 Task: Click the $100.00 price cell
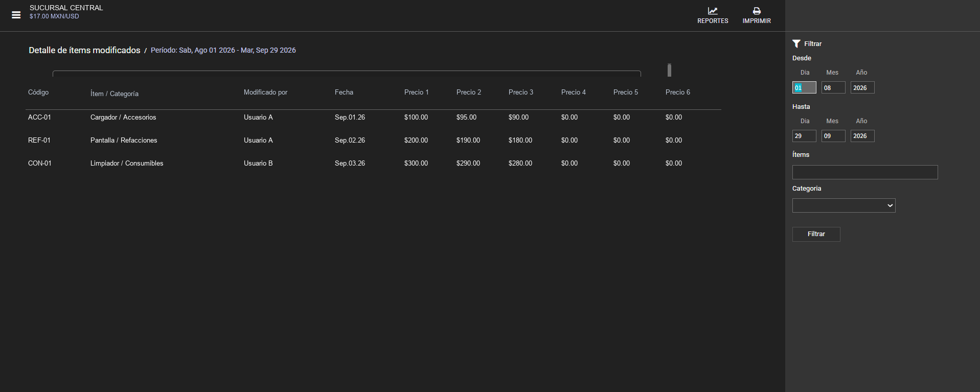coord(416,118)
